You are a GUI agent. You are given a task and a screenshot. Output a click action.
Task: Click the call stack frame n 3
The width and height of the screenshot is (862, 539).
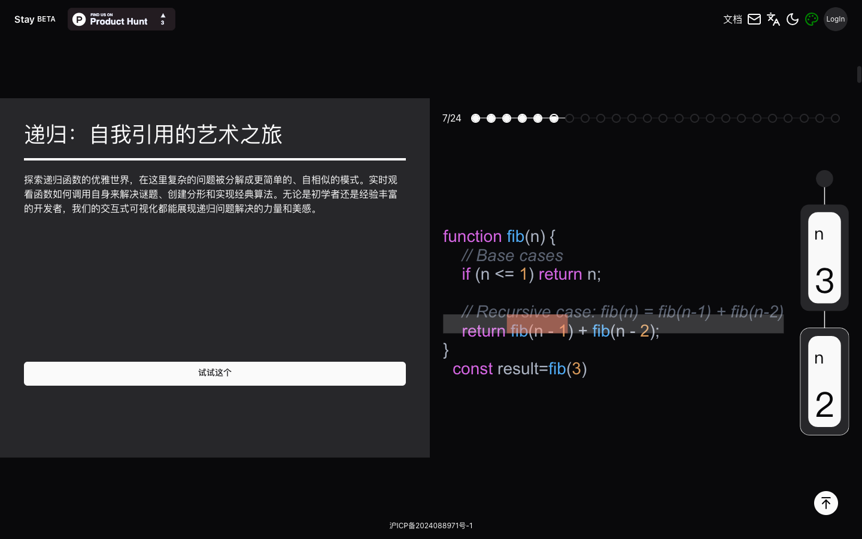point(824,258)
